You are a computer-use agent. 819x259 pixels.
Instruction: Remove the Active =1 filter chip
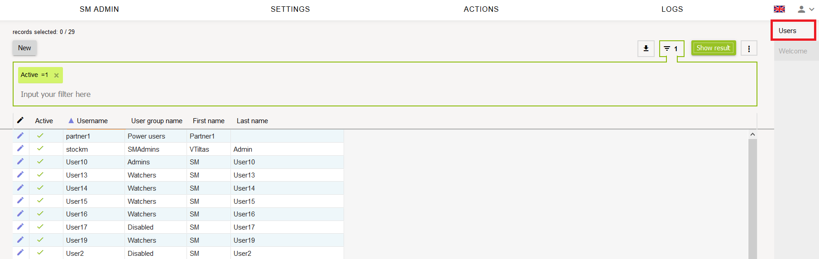pos(57,76)
